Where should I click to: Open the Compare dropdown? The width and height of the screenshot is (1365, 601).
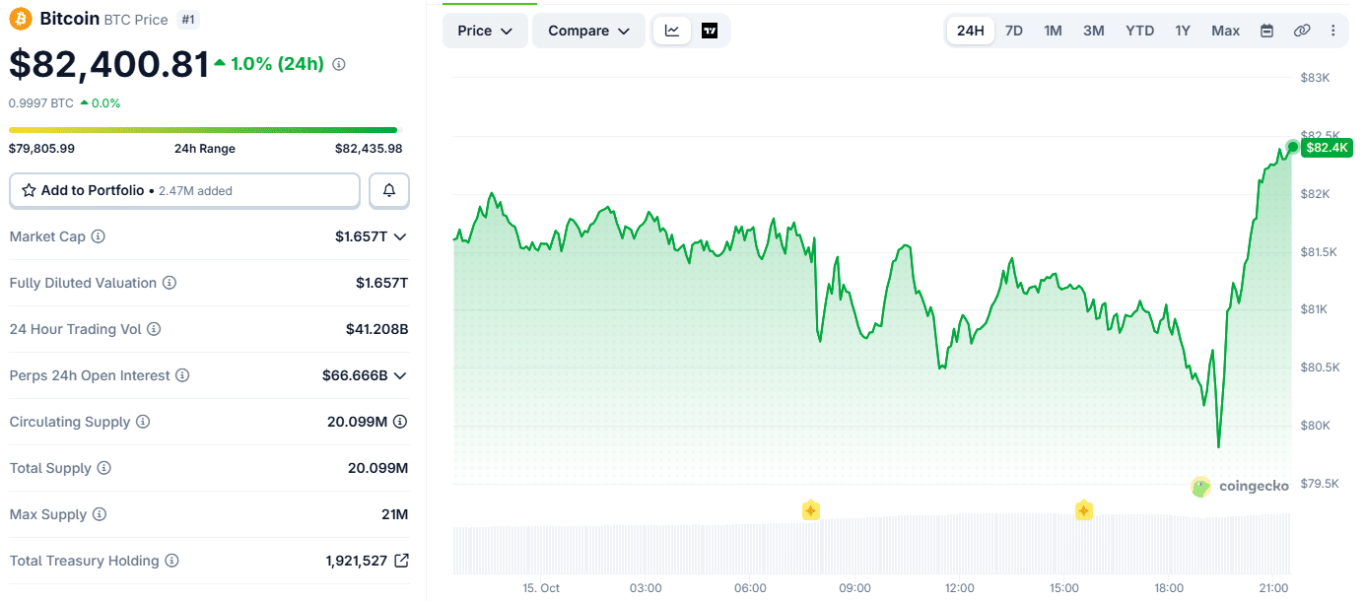(588, 31)
